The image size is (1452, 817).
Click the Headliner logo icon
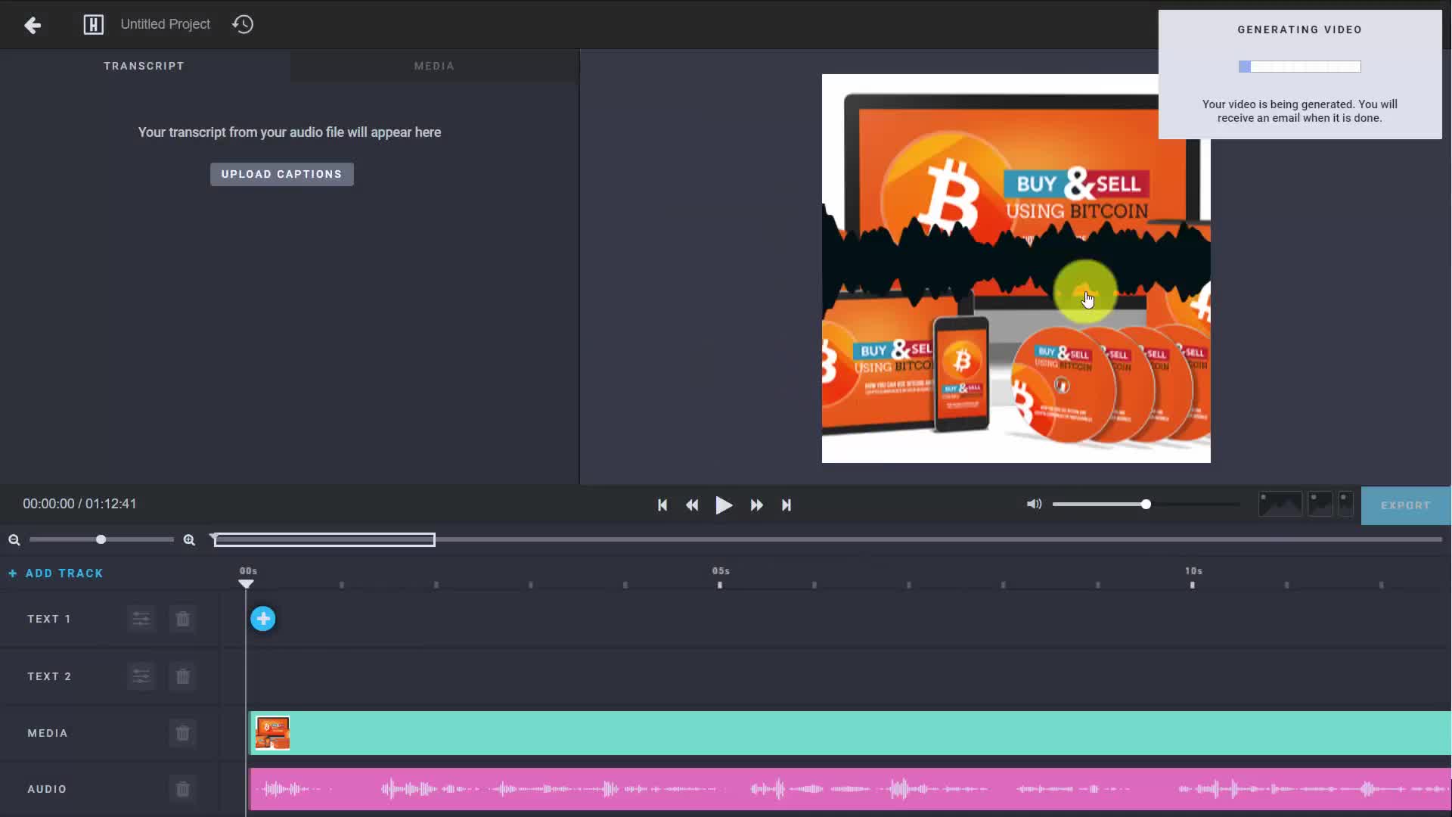pyautogui.click(x=93, y=25)
